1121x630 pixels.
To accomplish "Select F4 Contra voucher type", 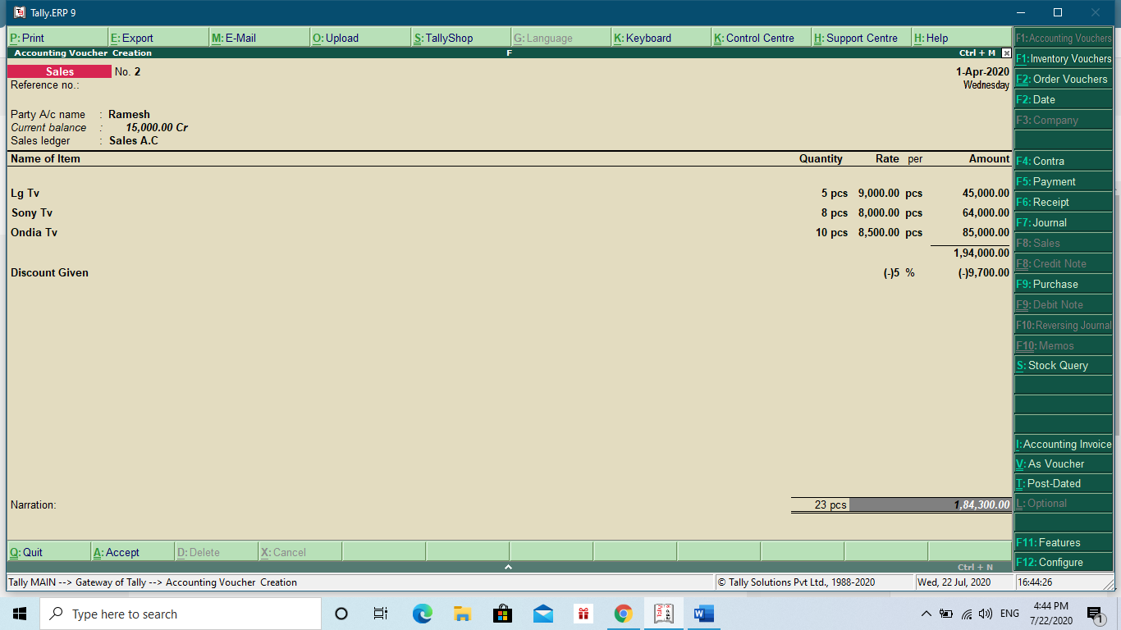I will click(x=1064, y=161).
